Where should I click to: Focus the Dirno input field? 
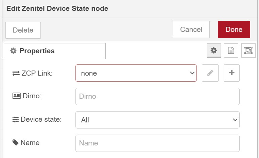(157, 96)
